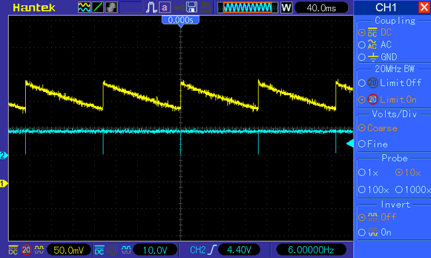Click the ground symbol icon in menu
Screen dimensions: 431x258
tap(373, 58)
